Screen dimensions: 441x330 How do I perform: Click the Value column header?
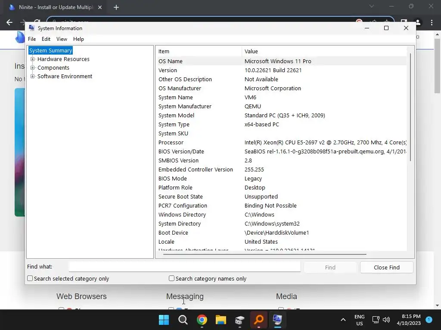pos(324,52)
